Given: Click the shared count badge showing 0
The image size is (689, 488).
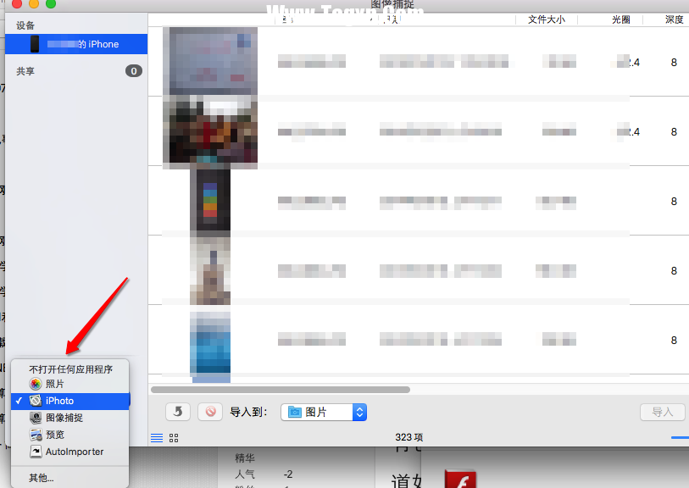Looking at the screenshot, I should [134, 70].
